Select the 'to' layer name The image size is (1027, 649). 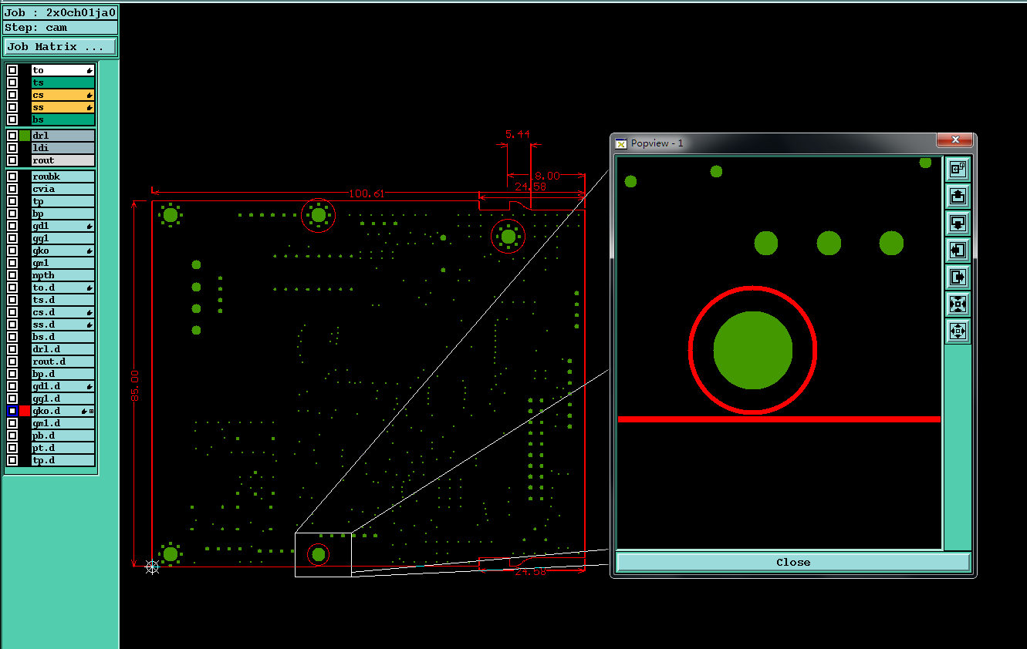click(x=63, y=70)
